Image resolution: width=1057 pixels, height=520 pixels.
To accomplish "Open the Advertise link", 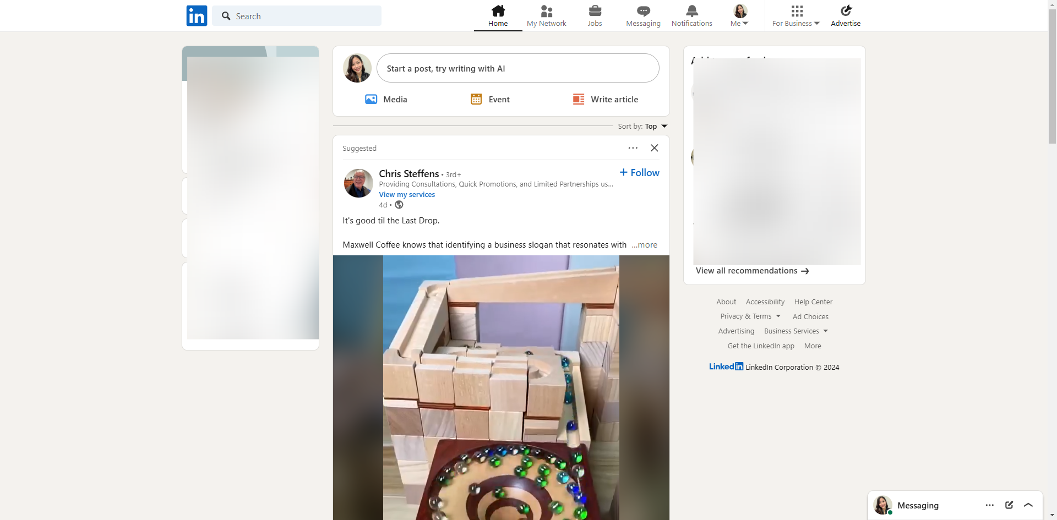I will [846, 16].
